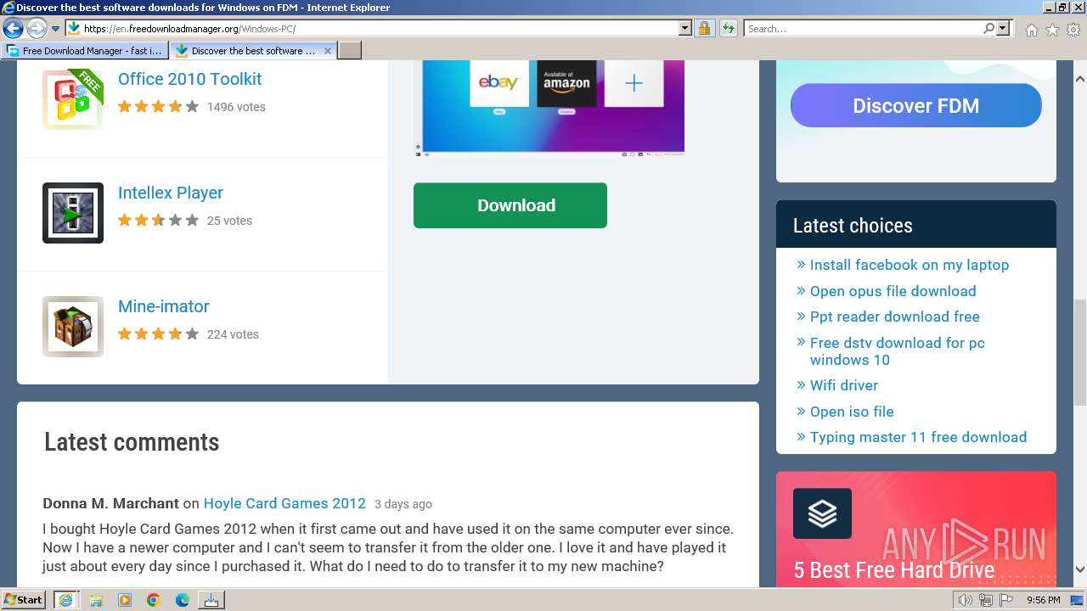Open Office 2010 Toolkit link

click(x=189, y=79)
